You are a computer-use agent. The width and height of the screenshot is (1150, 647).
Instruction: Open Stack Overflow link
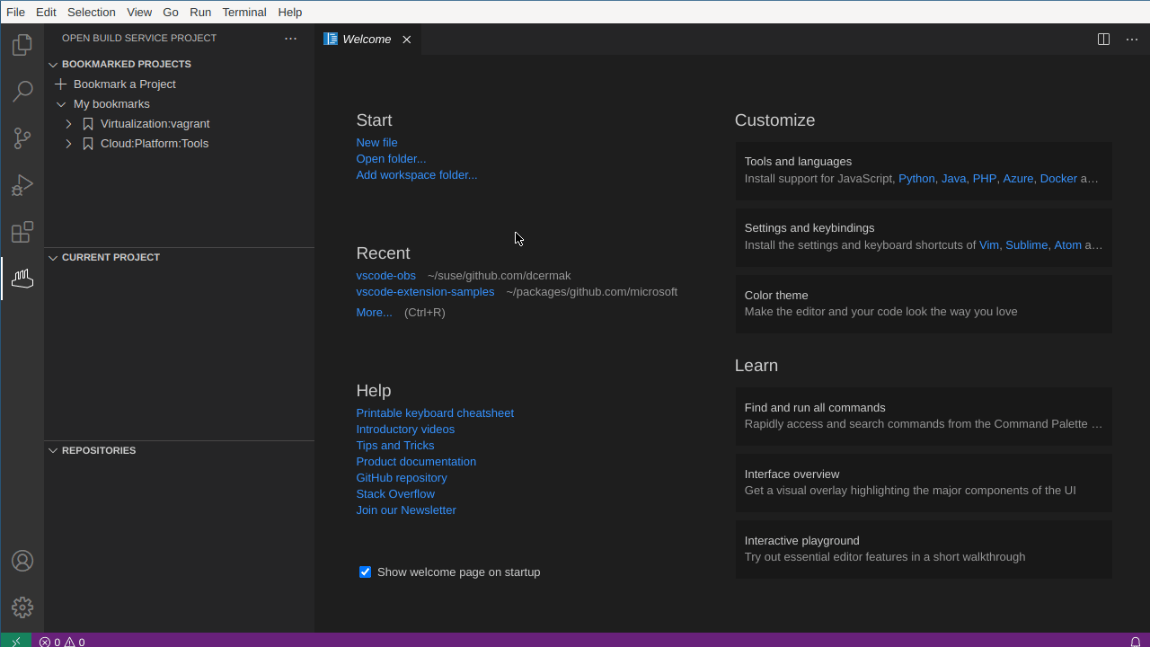(x=395, y=494)
